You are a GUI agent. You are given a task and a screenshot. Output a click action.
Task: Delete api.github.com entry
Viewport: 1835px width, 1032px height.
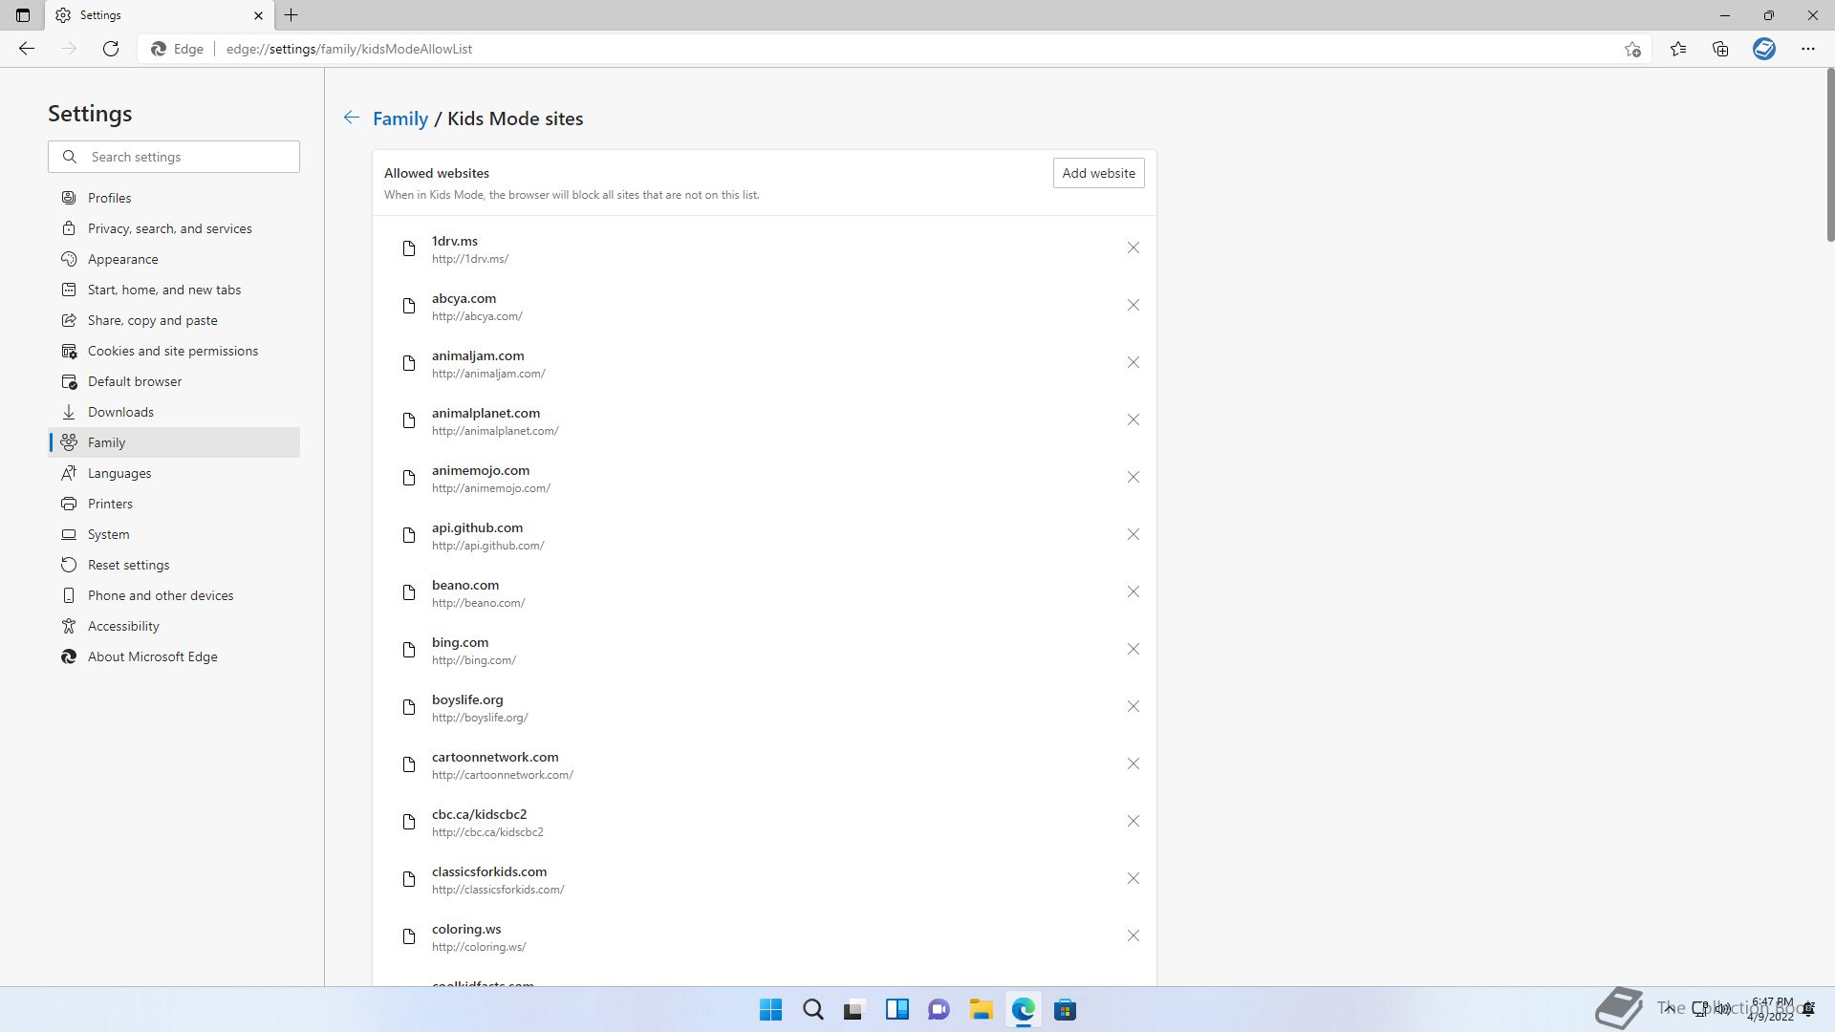pos(1133,535)
